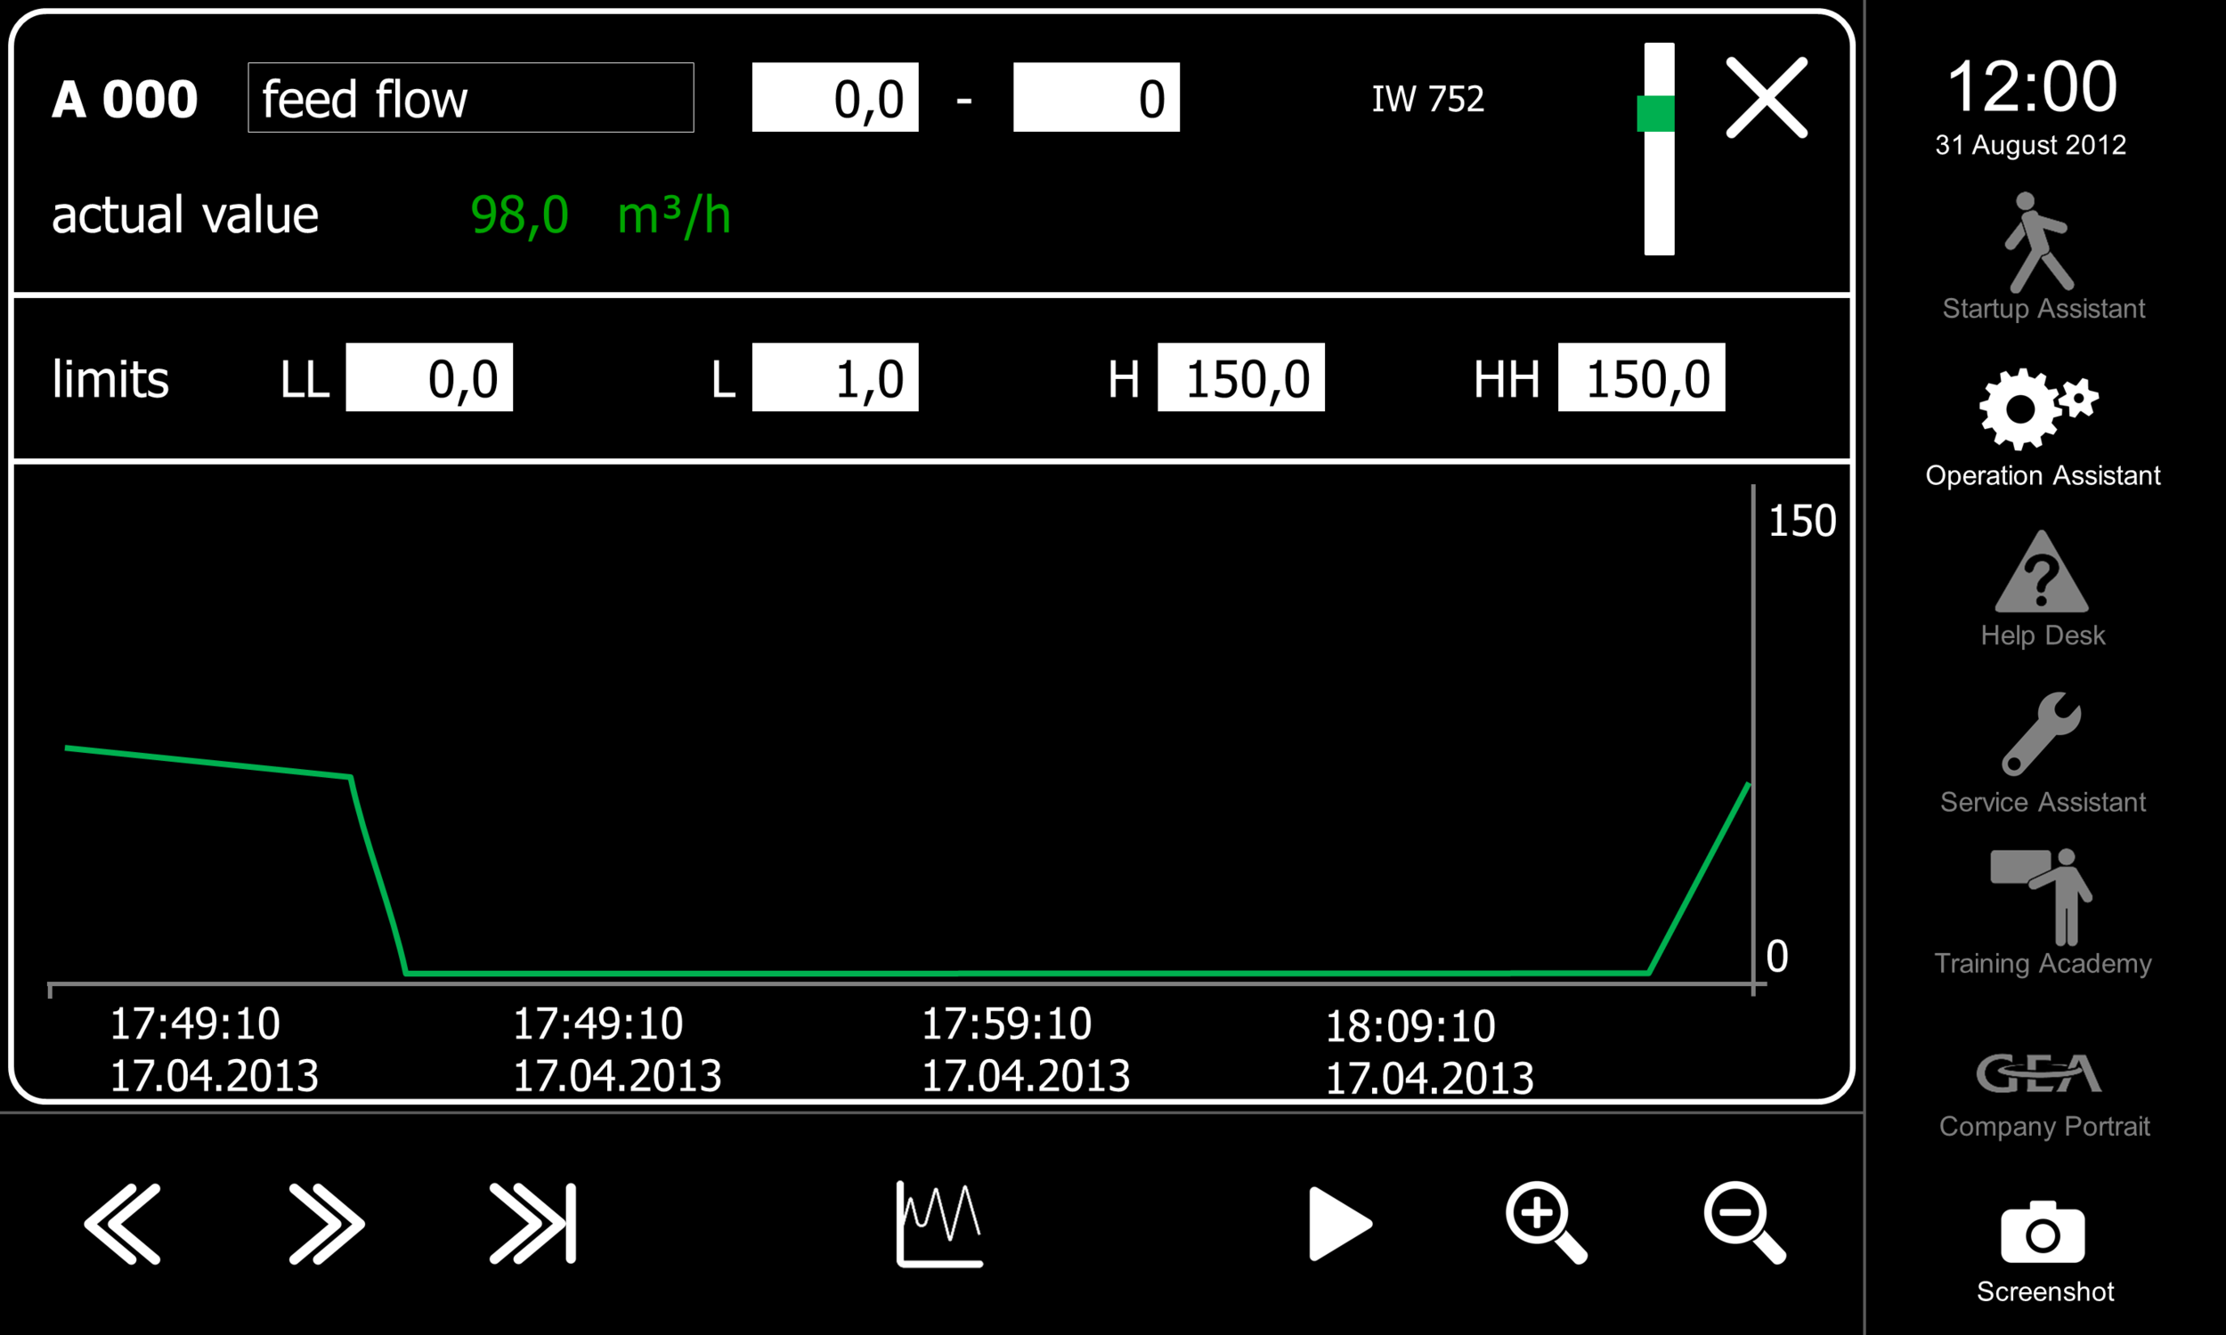Image resolution: width=2226 pixels, height=1335 pixels.
Task: Click the forward double-chevron right icon
Action: (327, 1224)
